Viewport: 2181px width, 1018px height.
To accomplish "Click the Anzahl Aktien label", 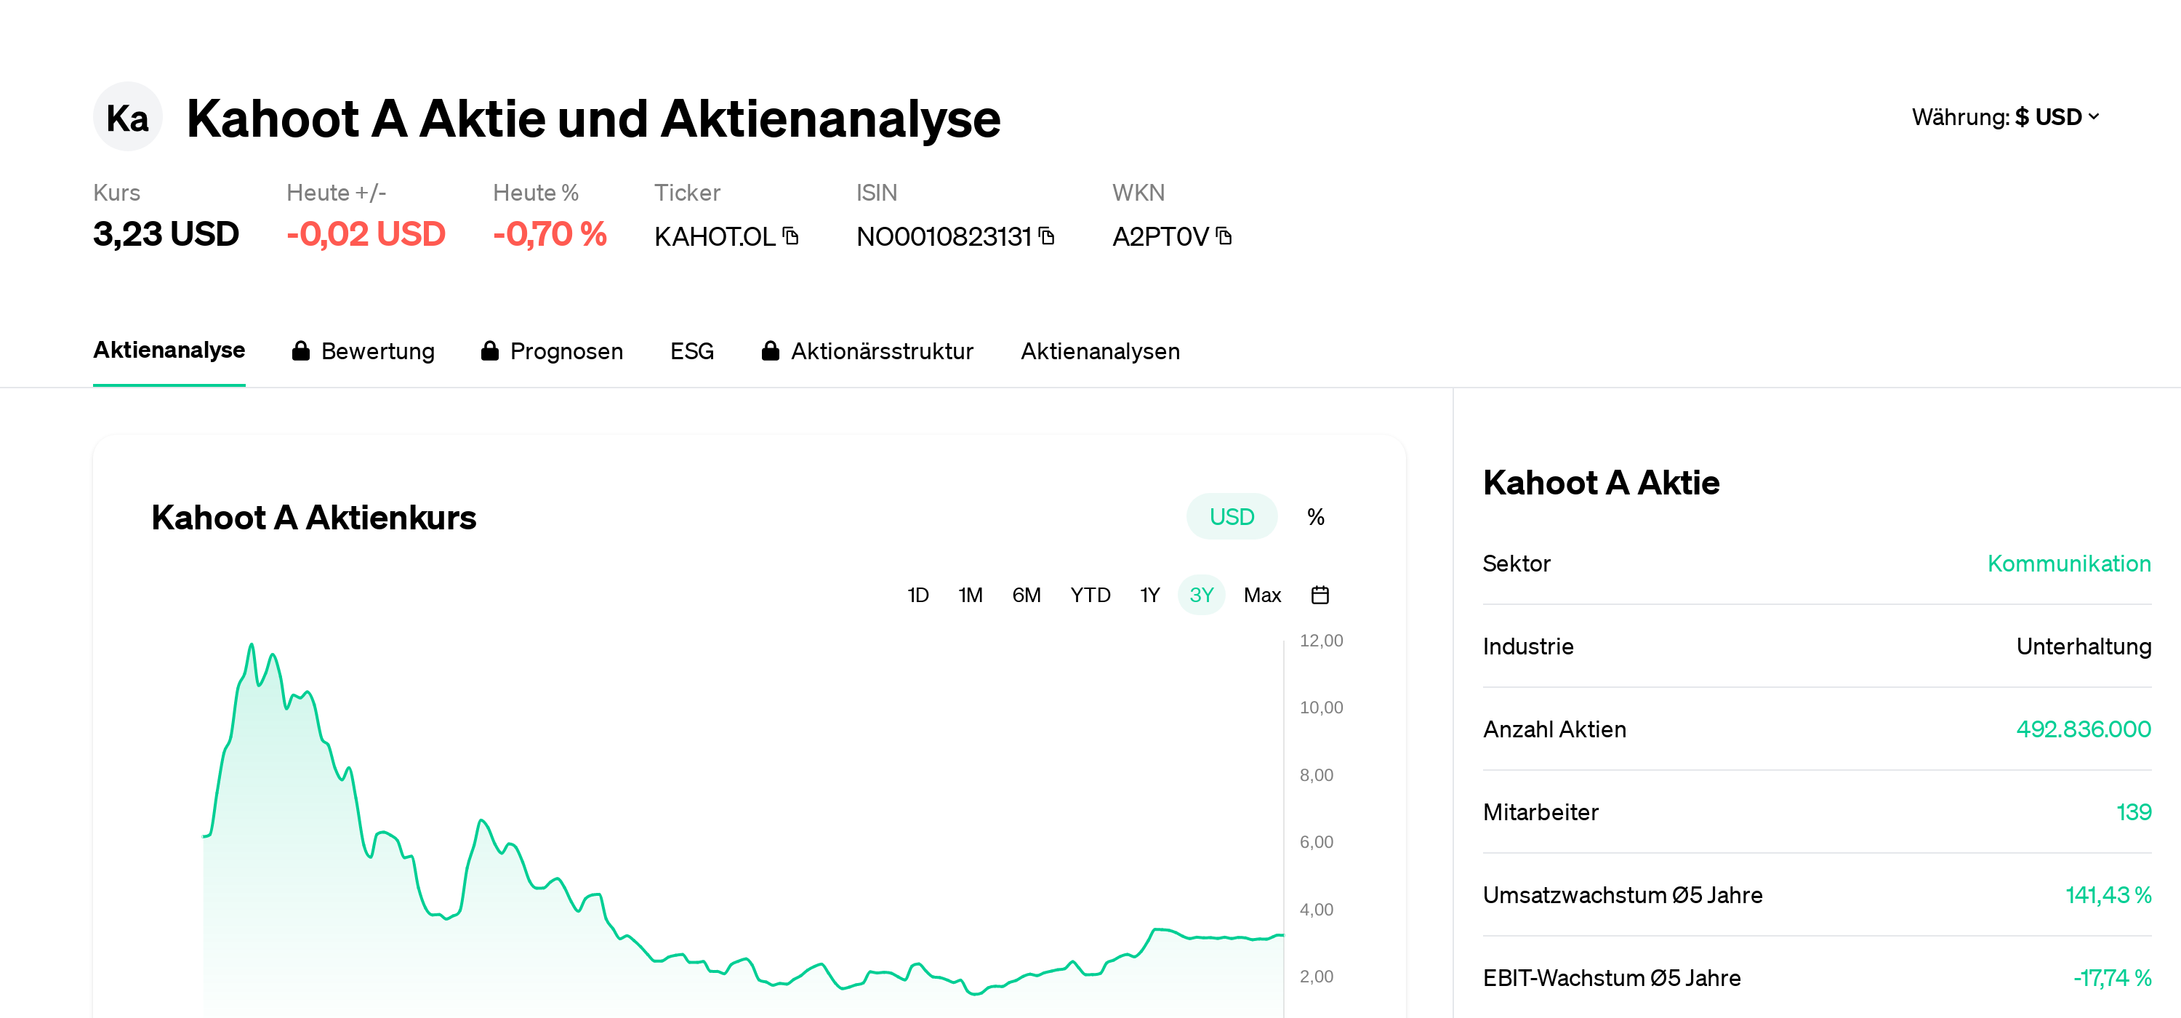I will point(1554,729).
